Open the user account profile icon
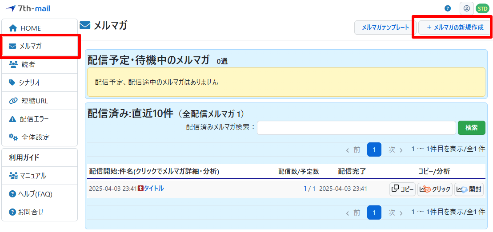The width and height of the screenshot is (493, 232). pos(466,8)
